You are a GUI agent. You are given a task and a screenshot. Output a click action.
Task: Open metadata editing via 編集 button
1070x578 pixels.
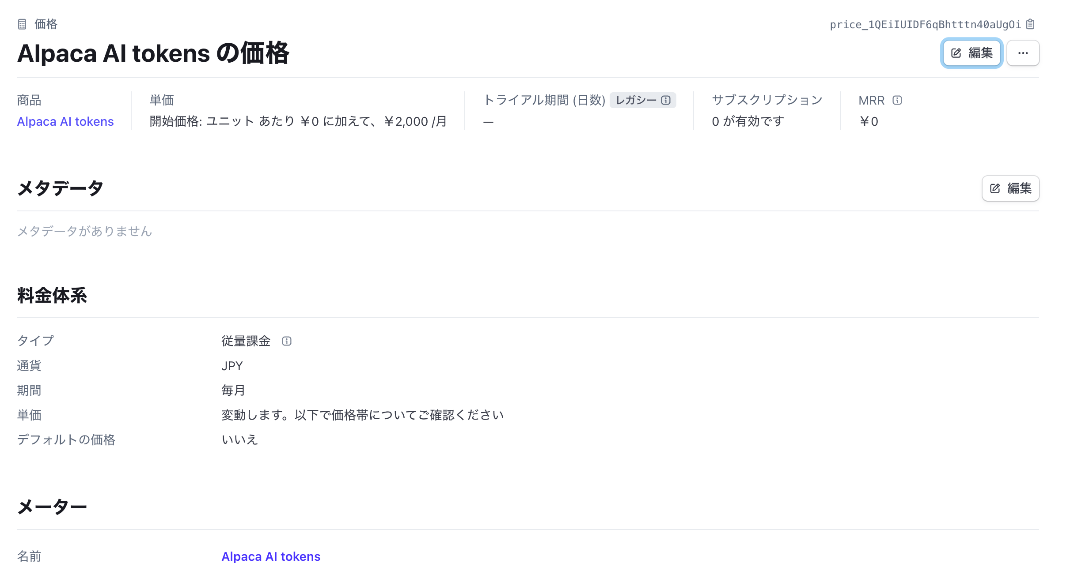point(1010,188)
